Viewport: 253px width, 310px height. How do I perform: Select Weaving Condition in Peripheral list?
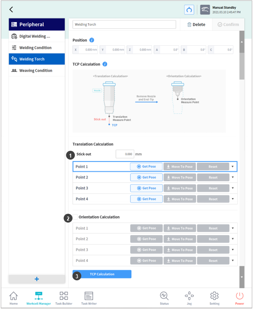(36, 71)
